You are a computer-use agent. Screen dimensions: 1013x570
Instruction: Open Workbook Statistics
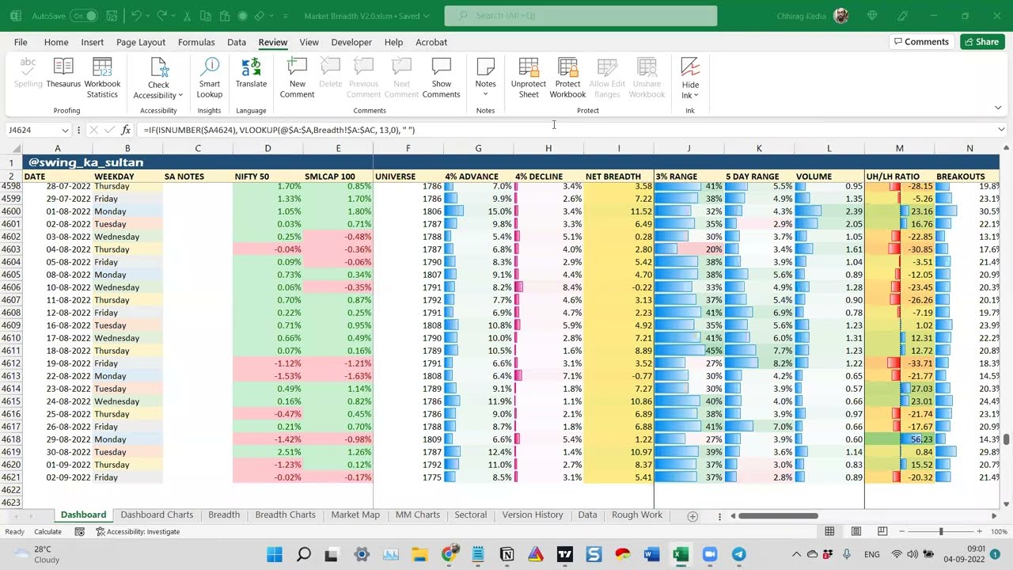102,78
